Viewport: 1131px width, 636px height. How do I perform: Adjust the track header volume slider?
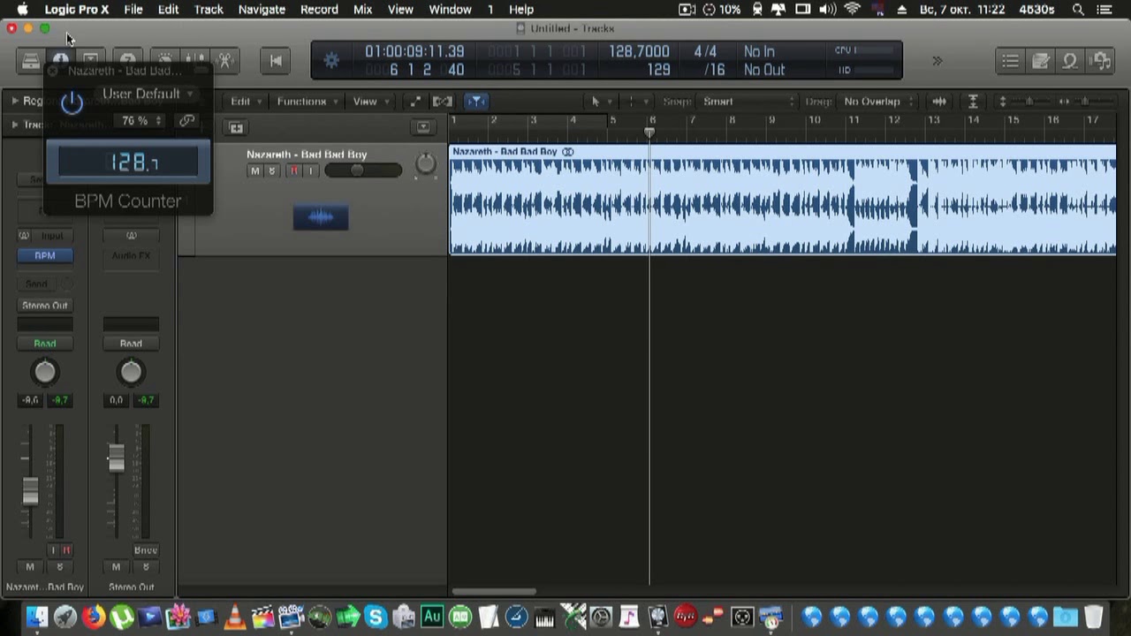pyautogui.click(x=363, y=170)
